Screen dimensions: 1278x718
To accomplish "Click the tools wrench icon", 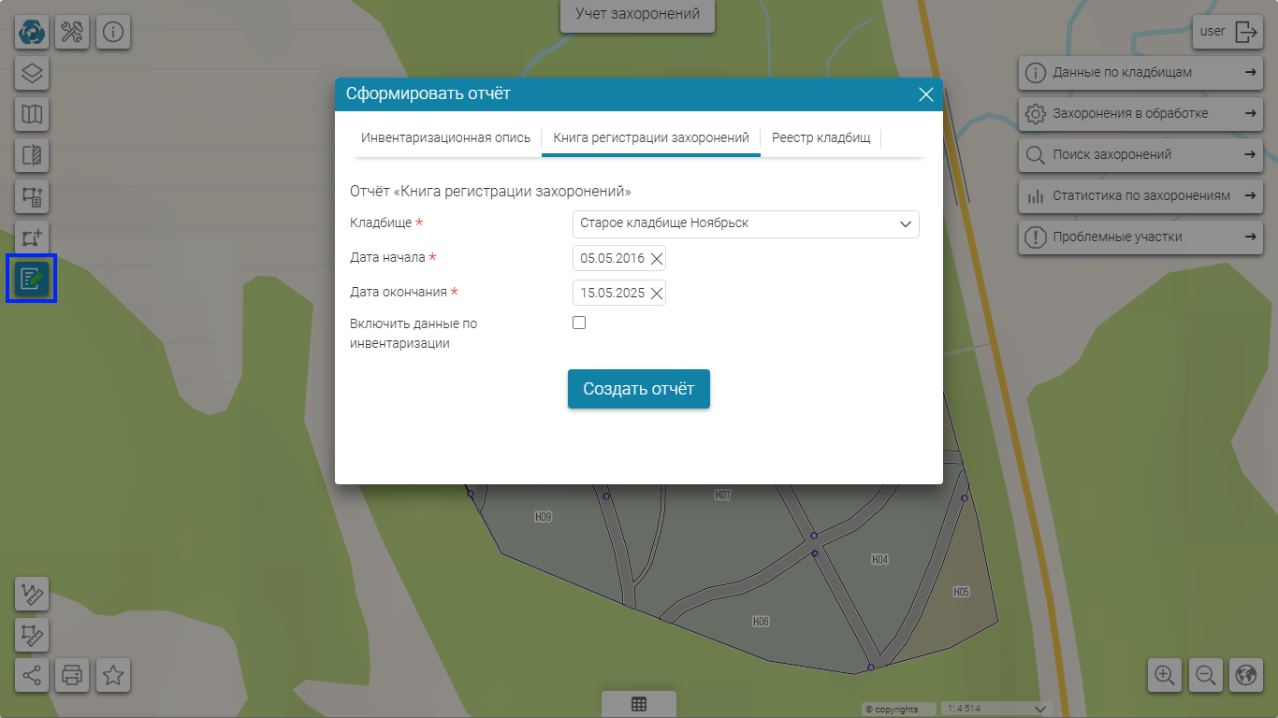I will [x=72, y=32].
